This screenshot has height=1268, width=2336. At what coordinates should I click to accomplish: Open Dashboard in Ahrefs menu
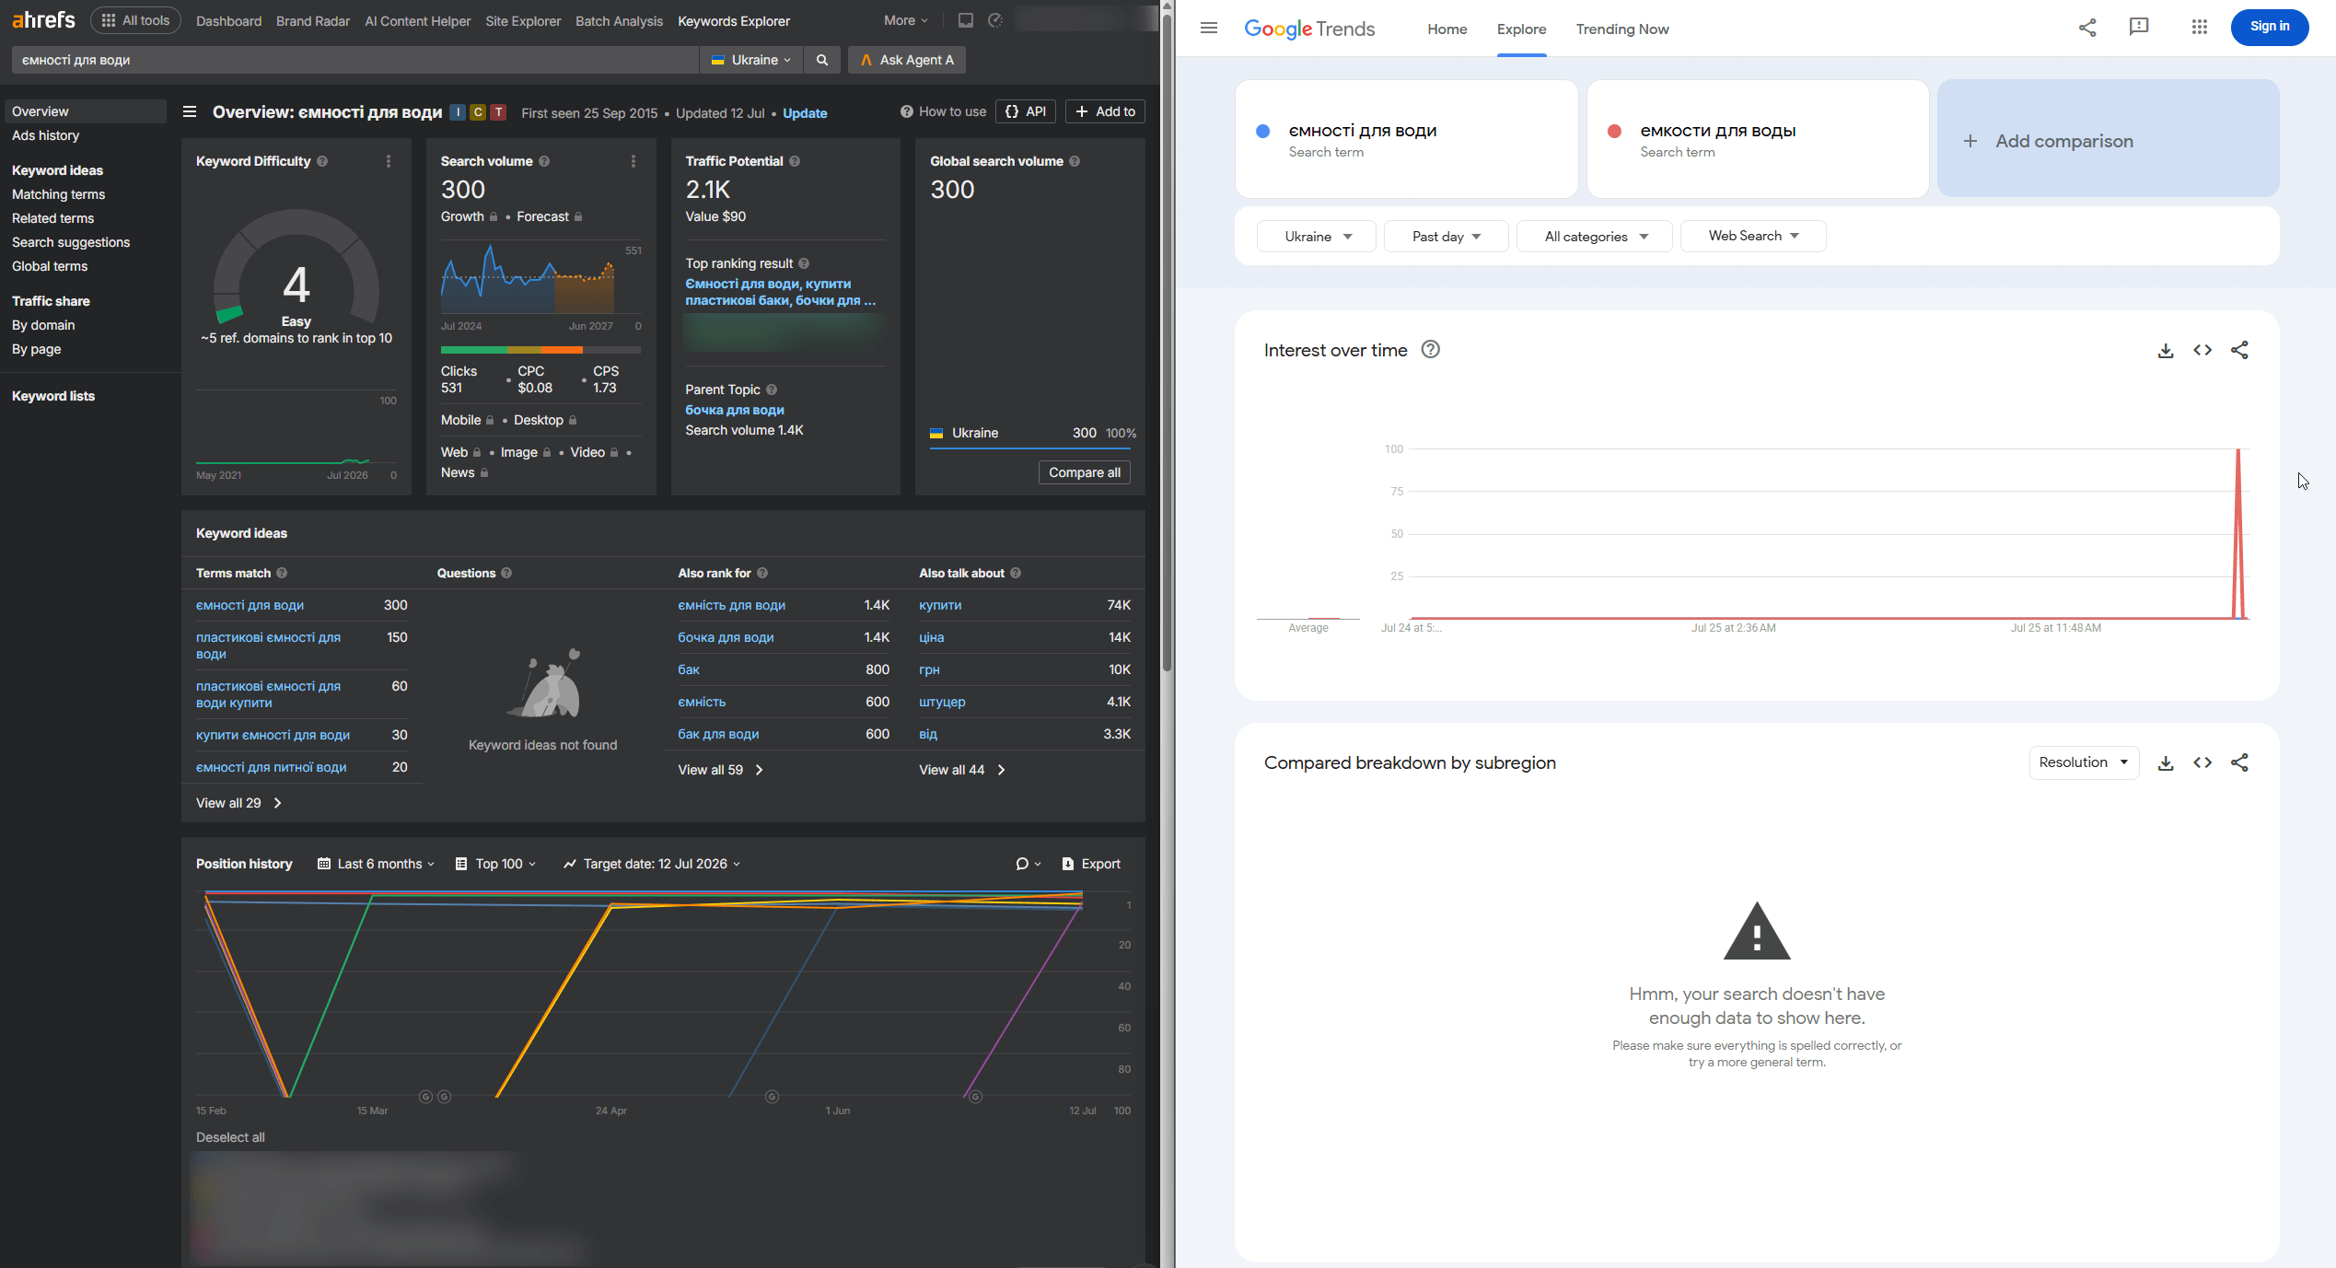(x=228, y=20)
